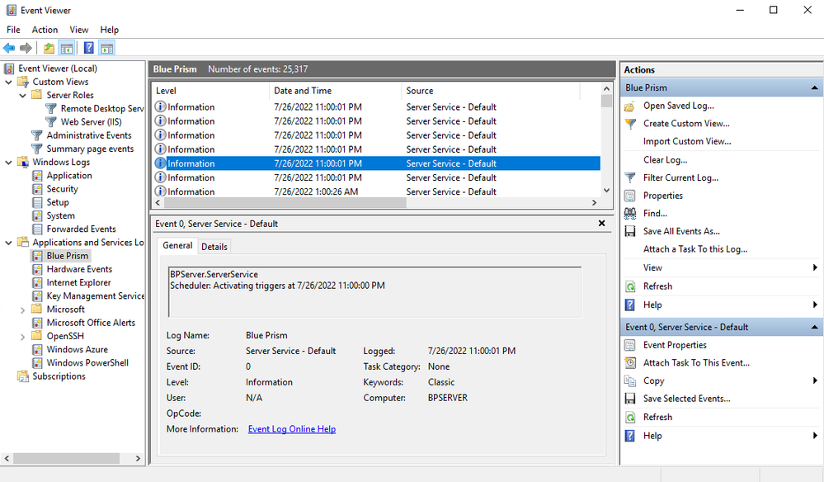Screen dimensions: 824x482
Task: Expand the Microsoft folder node
Action: pos(23,310)
